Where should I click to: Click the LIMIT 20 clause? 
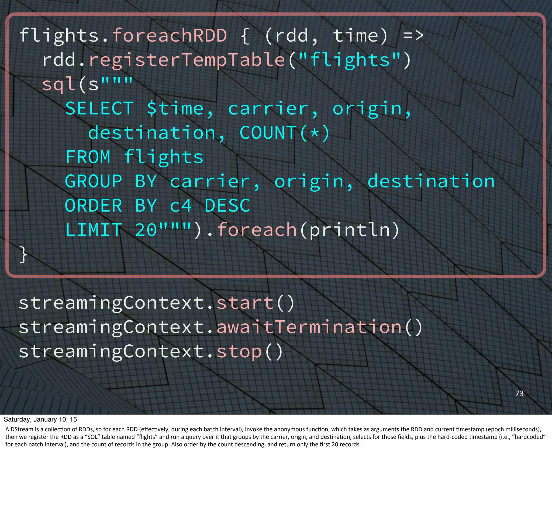coord(111,230)
